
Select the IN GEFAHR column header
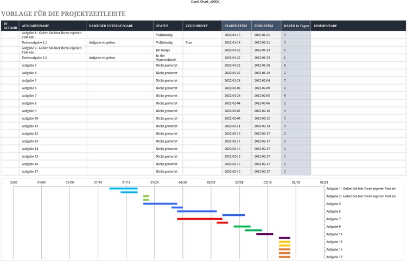click(10, 25)
